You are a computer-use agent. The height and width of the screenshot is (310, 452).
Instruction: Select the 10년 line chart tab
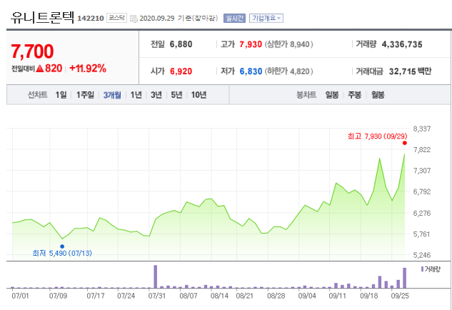click(199, 94)
